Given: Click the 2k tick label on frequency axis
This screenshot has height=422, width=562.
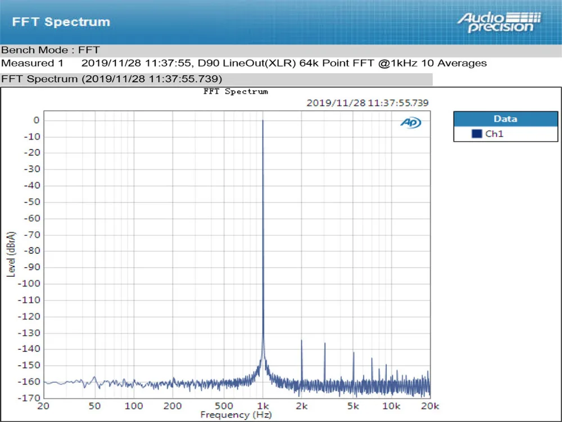Looking at the screenshot, I should point(301,406).
